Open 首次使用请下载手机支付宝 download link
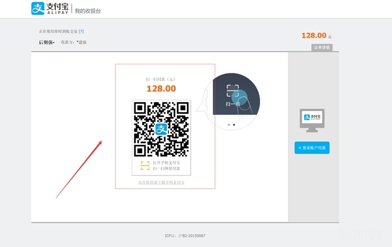Viewport: 392px width, 247px height. click(161, 182)
